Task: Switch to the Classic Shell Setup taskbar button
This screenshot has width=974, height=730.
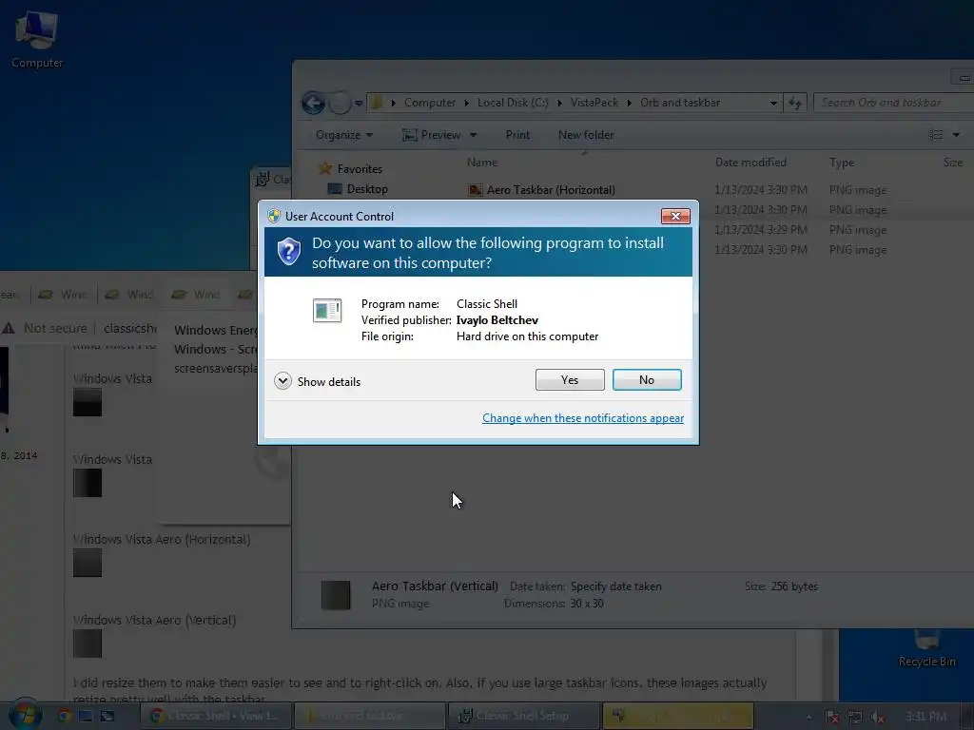Action: click(524, 716)
